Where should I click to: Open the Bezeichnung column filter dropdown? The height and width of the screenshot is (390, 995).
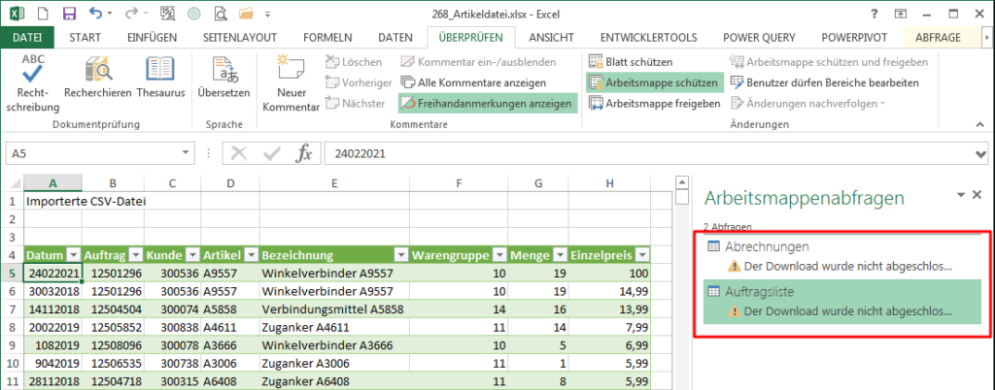[x=401, y=255]
